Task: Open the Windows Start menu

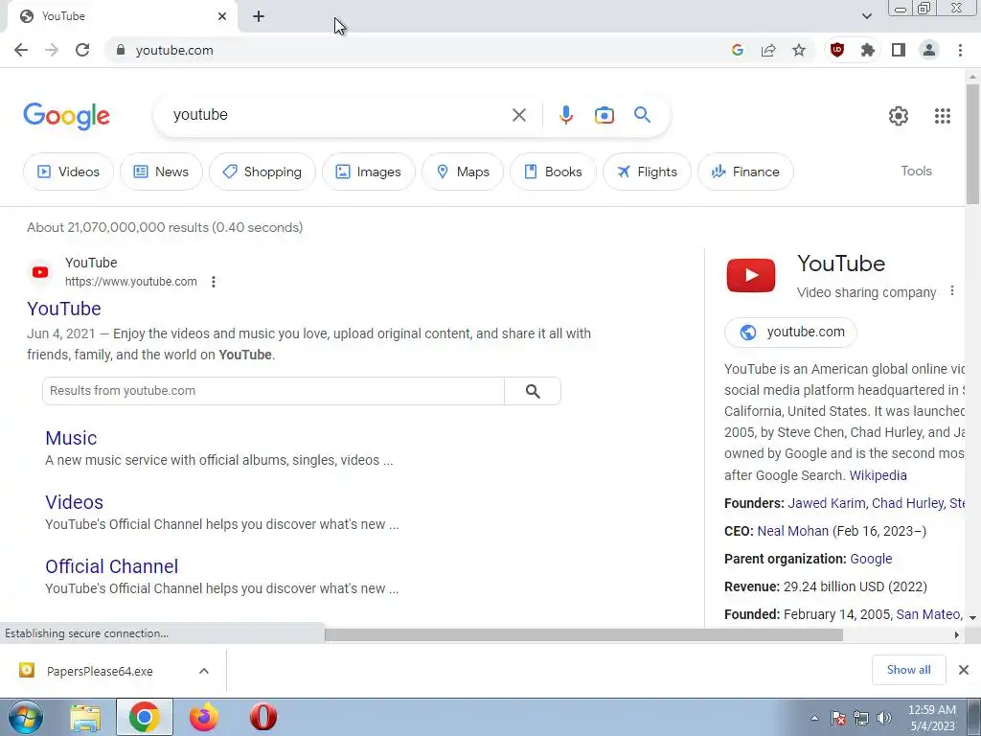Action: pos(25,717)
